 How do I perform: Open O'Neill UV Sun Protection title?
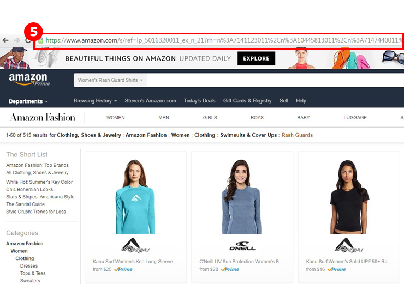point(241,262)
